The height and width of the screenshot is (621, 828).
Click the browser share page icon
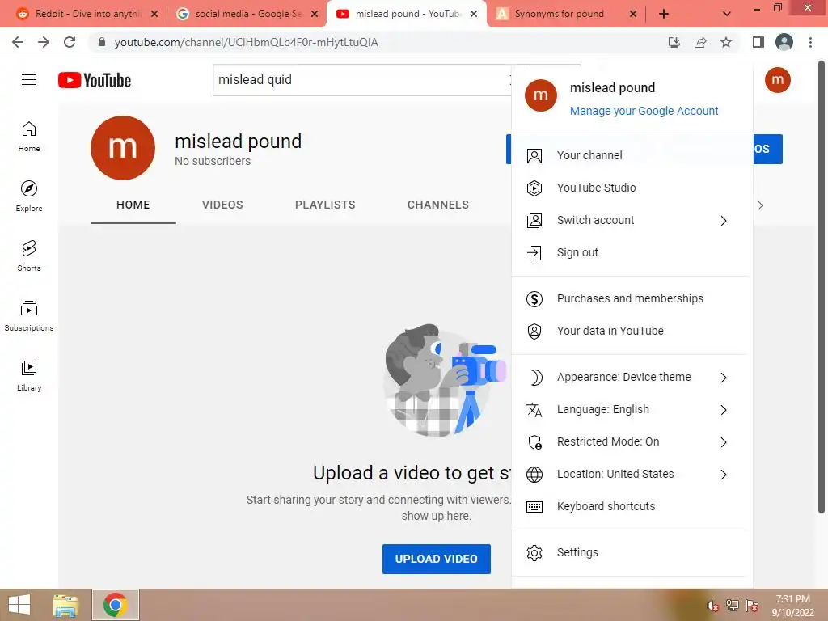(x=700, y=42)
